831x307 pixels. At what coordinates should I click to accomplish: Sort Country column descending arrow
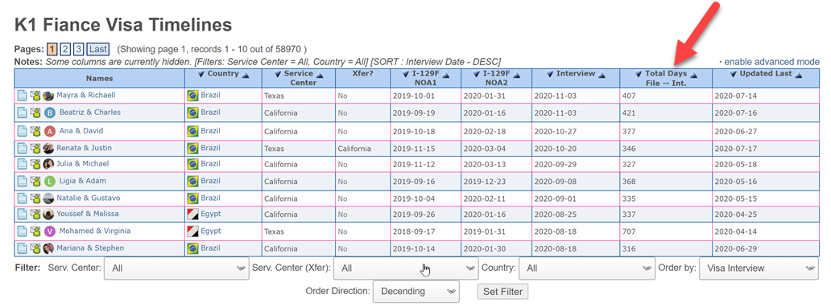click(x=201, y=75)
